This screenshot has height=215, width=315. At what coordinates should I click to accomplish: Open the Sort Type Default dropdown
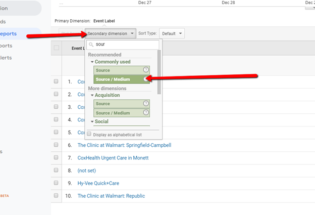(x=172, y=33)
